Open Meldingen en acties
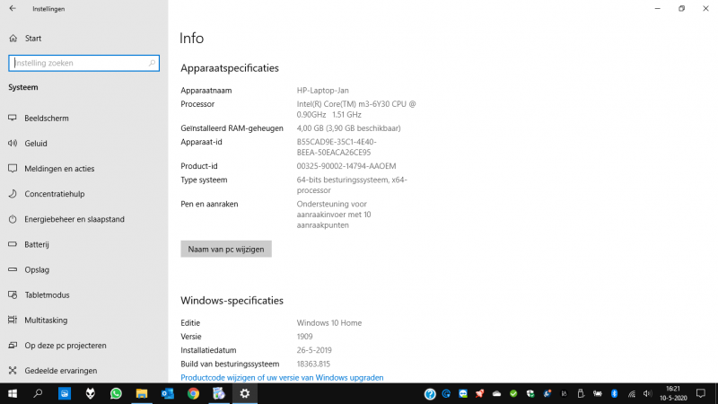The height and width of the screenshot is (404, 718). point(59,169)
